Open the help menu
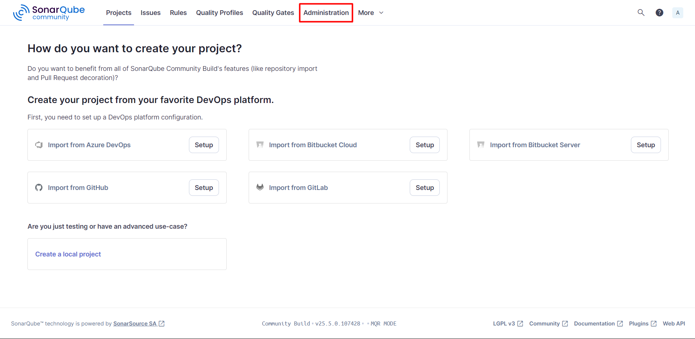695x339 pixels. 659,12
